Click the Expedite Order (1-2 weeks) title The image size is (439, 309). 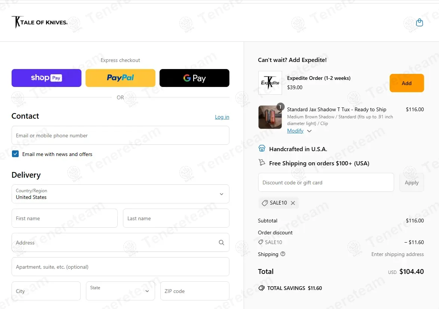[319, 78]
